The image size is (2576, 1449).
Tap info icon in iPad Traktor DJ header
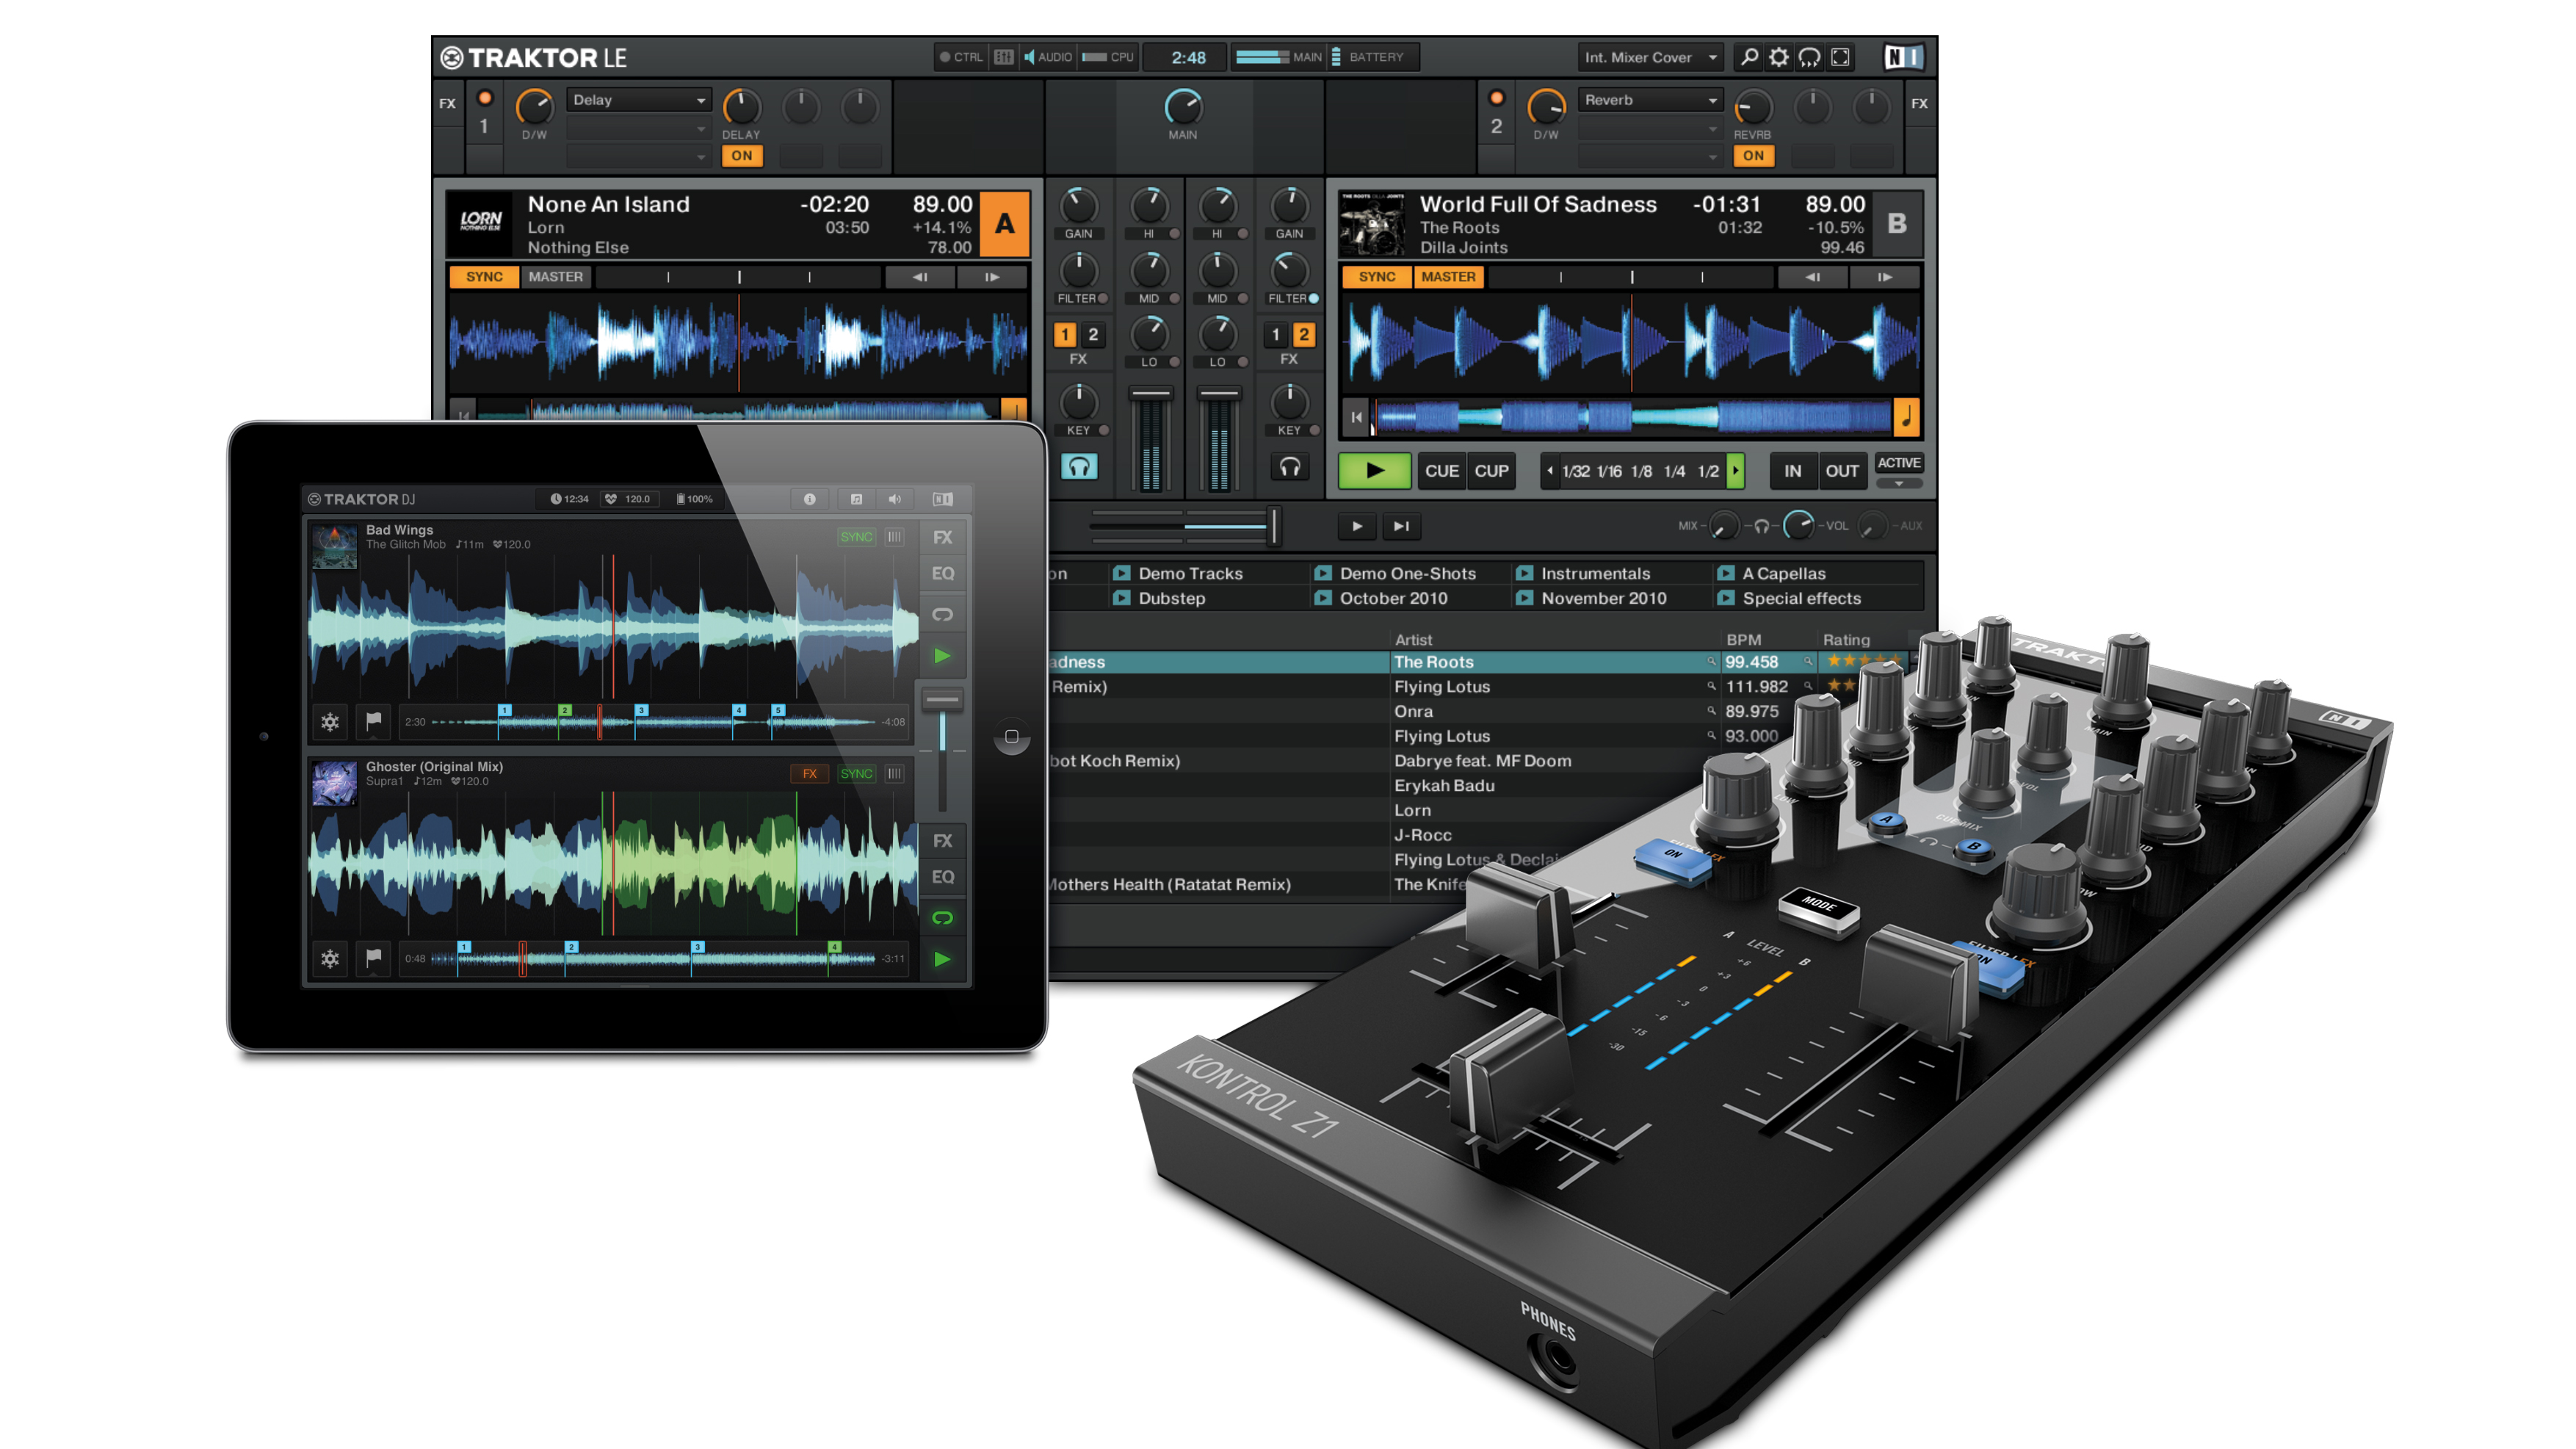point(810,499)
